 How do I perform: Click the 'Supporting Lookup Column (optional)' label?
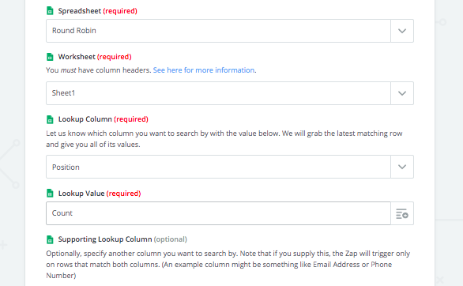pyautogui.click(x=122, y=239)
